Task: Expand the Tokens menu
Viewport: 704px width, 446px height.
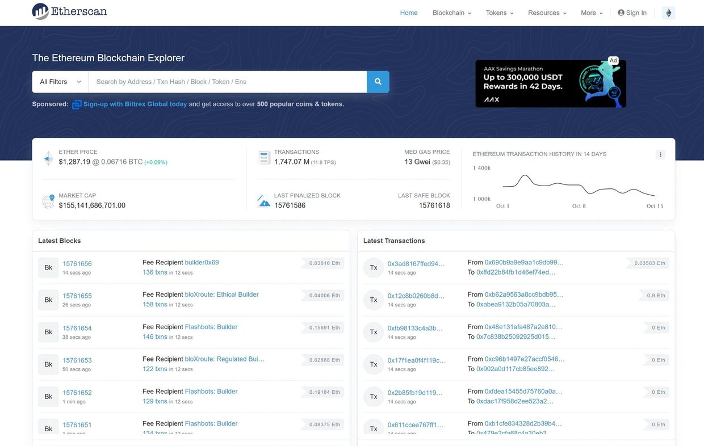Action: point(500,12)
